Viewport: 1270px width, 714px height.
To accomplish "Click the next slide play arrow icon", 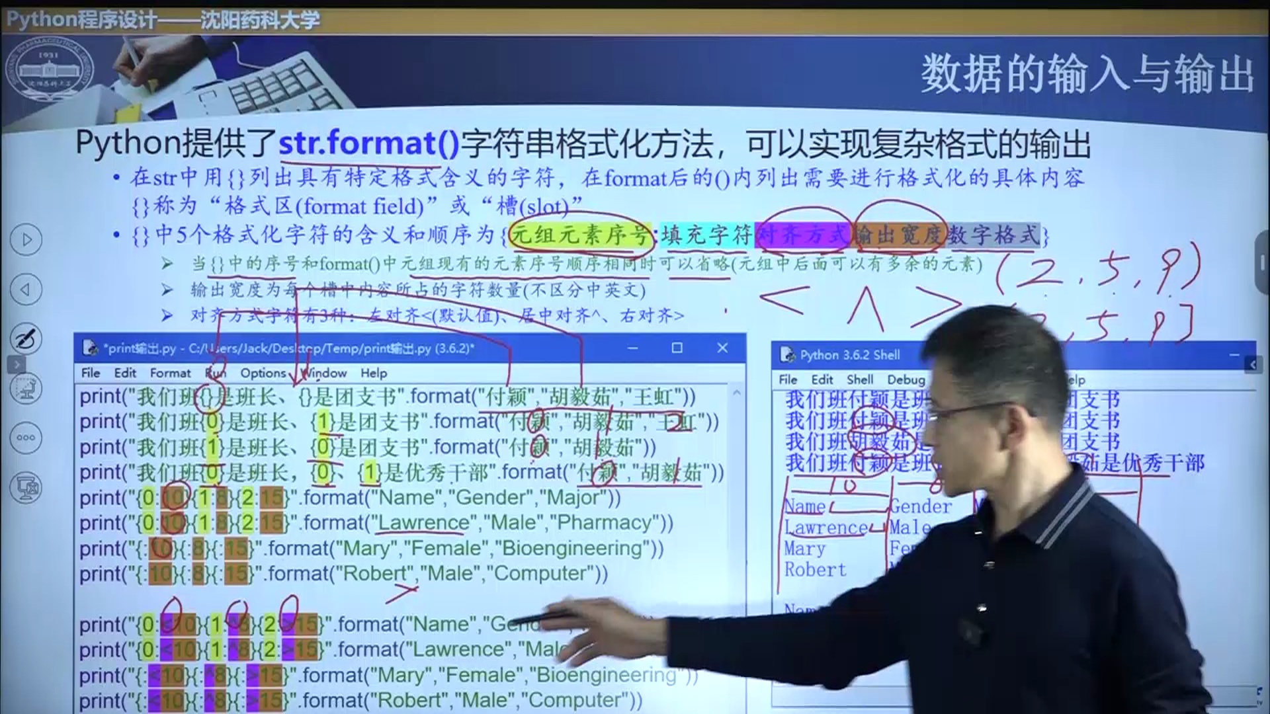I will tap(26, 239).
